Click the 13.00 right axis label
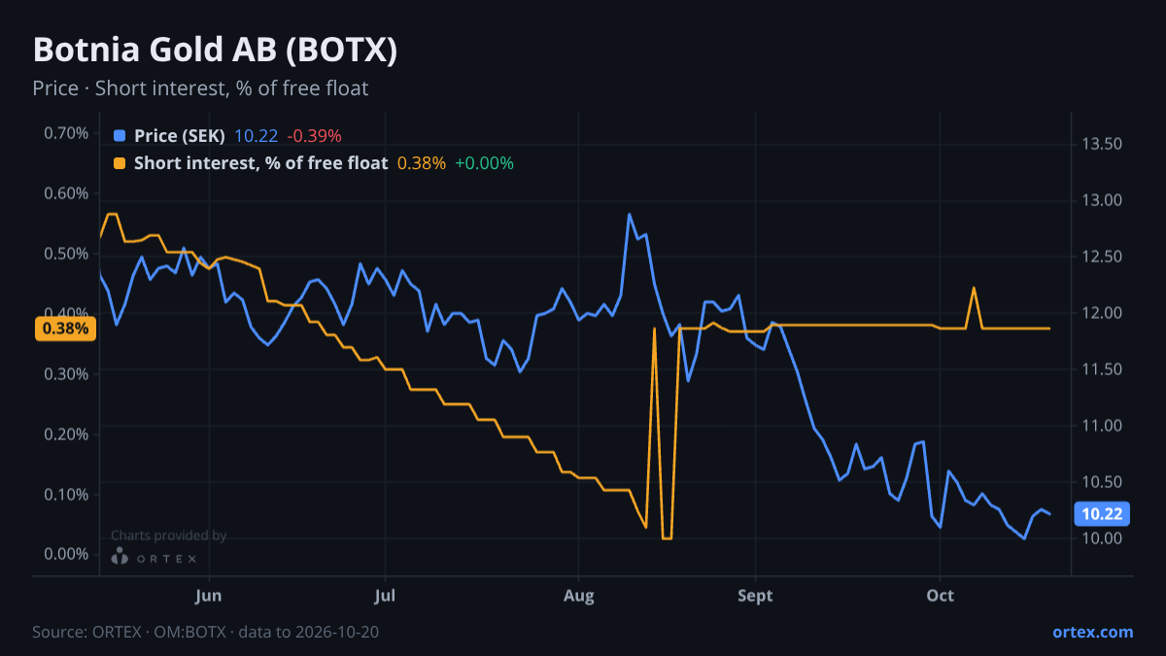 click(x=1102, y=200)
